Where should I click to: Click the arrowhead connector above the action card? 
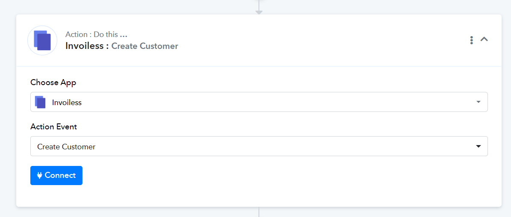coord(259,12)
